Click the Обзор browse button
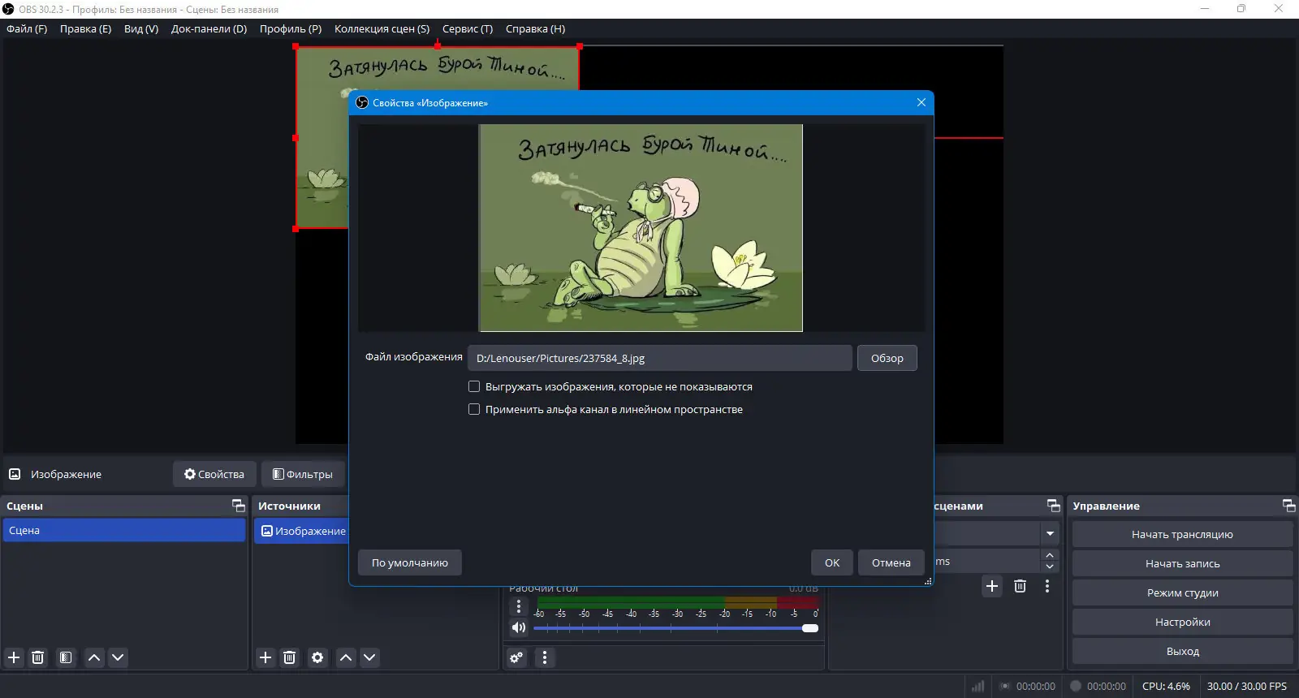Image resolution: width=1299 pixels, height=698 pixels. (887, 358)
